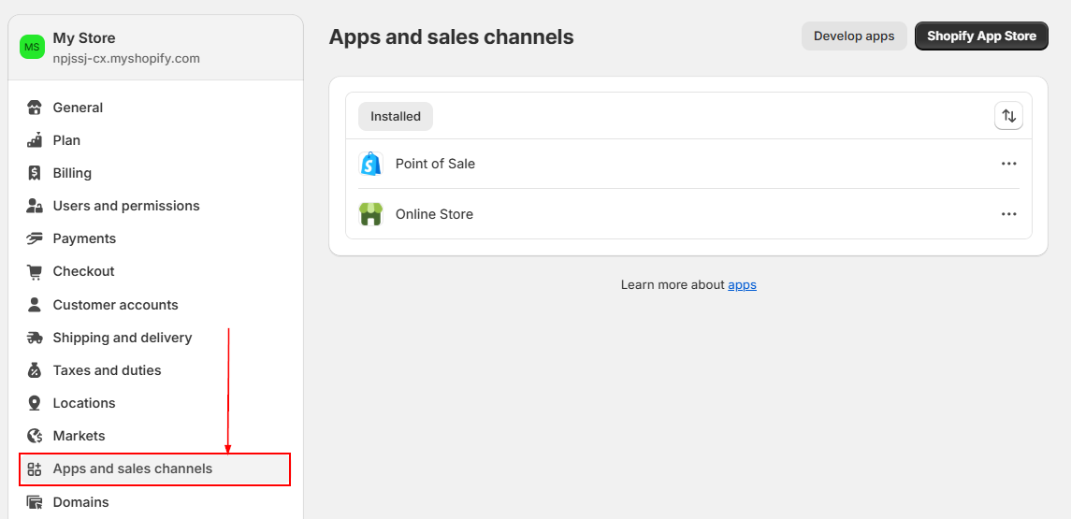Click the Shipping and delivery truck icon
The image size is (1071, 519).
pyautogui.click(x=35, y=338)
